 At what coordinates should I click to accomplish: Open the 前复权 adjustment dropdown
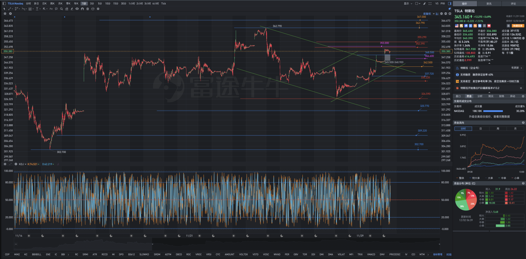[x=429, y=14]
